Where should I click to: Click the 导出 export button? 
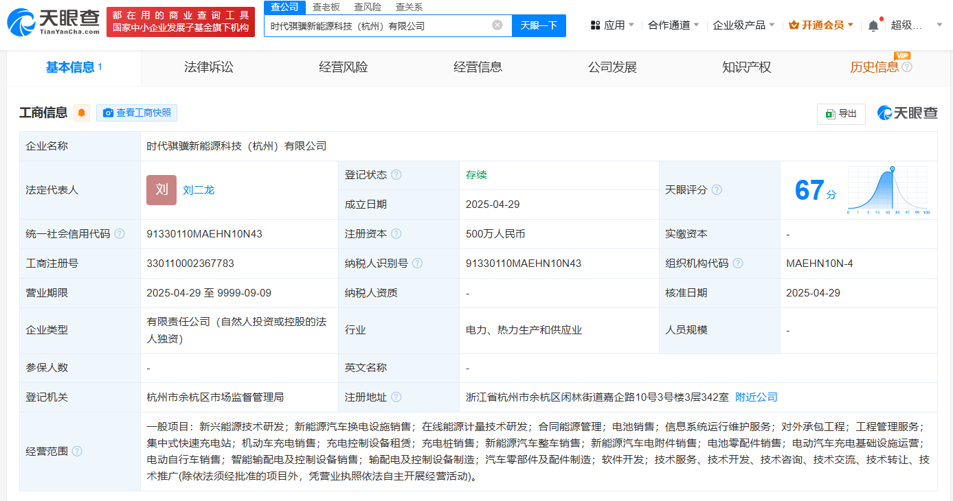pyautogui.click(x=841, y=114)
